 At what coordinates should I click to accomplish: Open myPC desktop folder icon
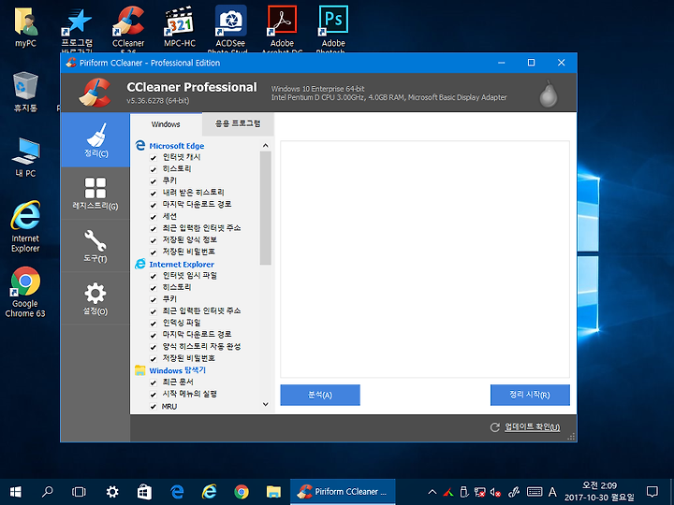point(25,26)
